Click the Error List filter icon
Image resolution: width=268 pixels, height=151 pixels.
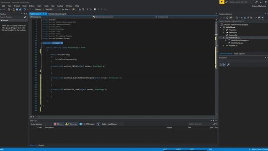click(98, 124)
